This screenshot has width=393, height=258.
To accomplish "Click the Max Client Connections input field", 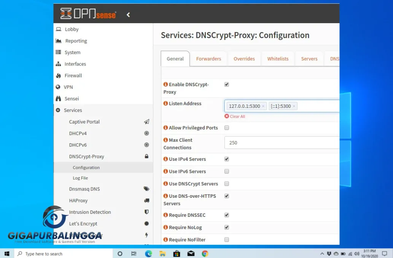I will [x=282, y=143].
